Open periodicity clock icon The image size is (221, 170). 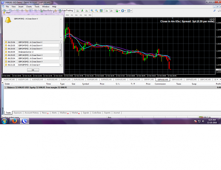click(123, 11)
